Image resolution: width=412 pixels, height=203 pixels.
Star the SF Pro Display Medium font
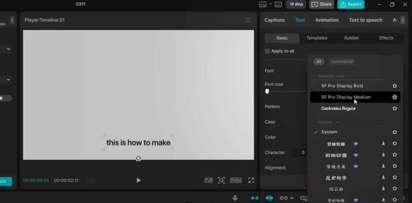394,97
